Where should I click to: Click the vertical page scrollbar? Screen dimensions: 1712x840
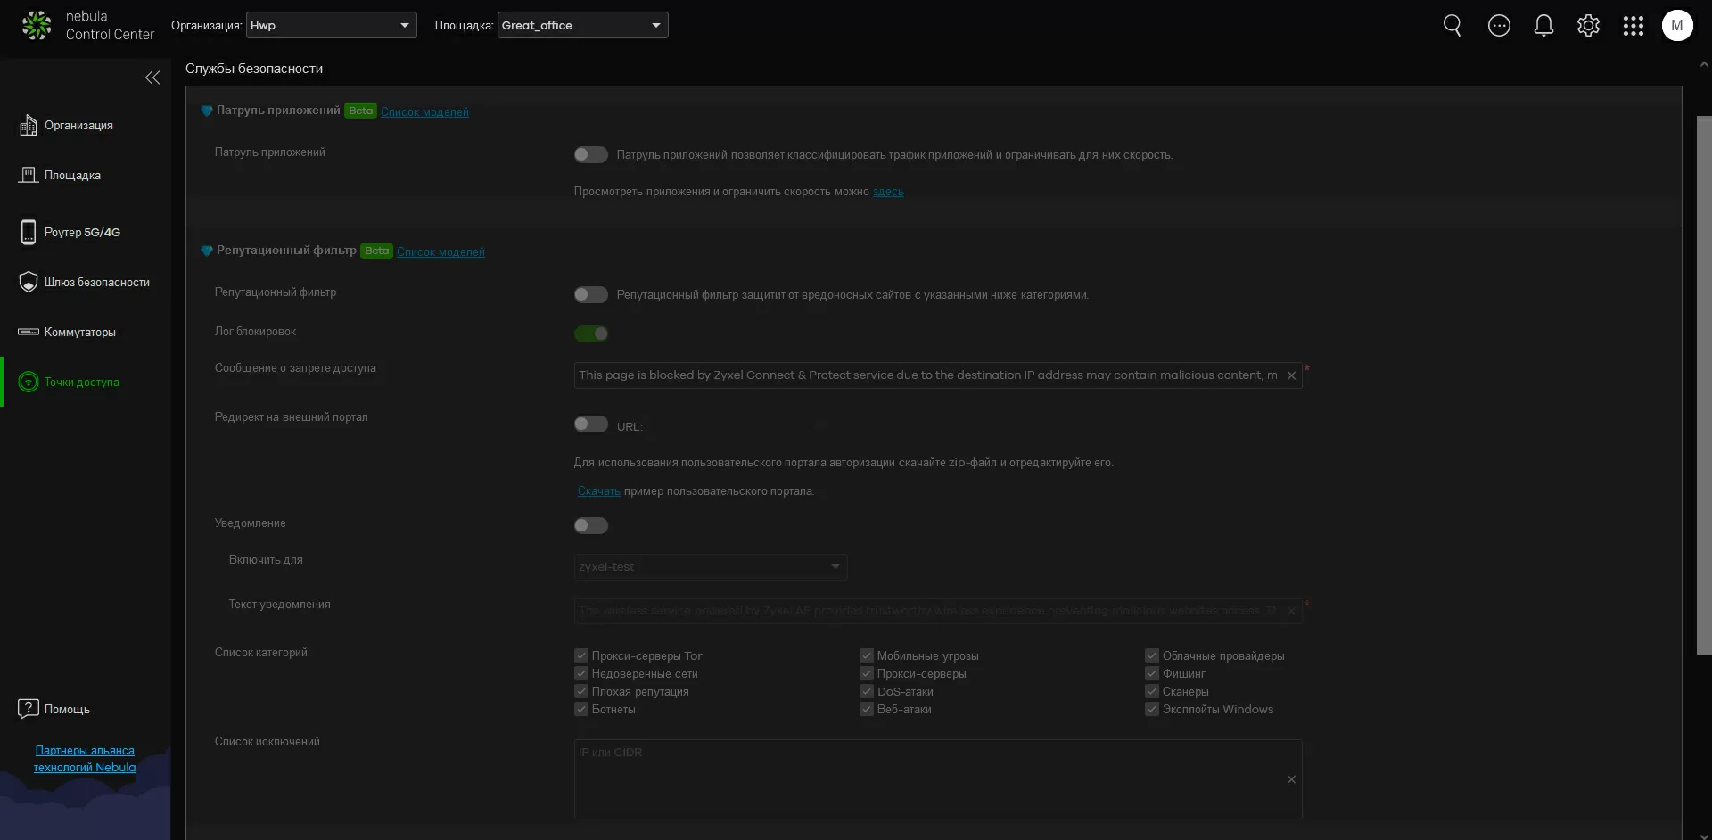point(1704,385)
